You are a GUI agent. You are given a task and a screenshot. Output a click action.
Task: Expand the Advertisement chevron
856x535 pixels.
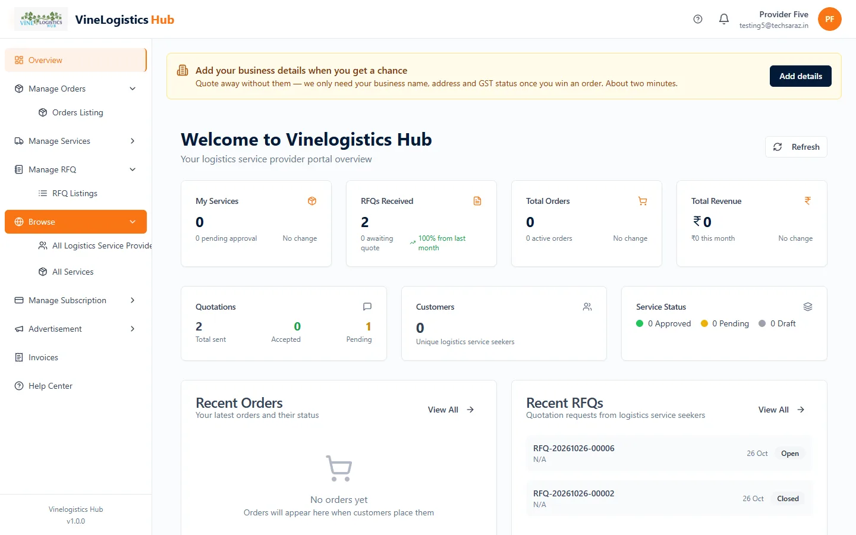point(133,329)
